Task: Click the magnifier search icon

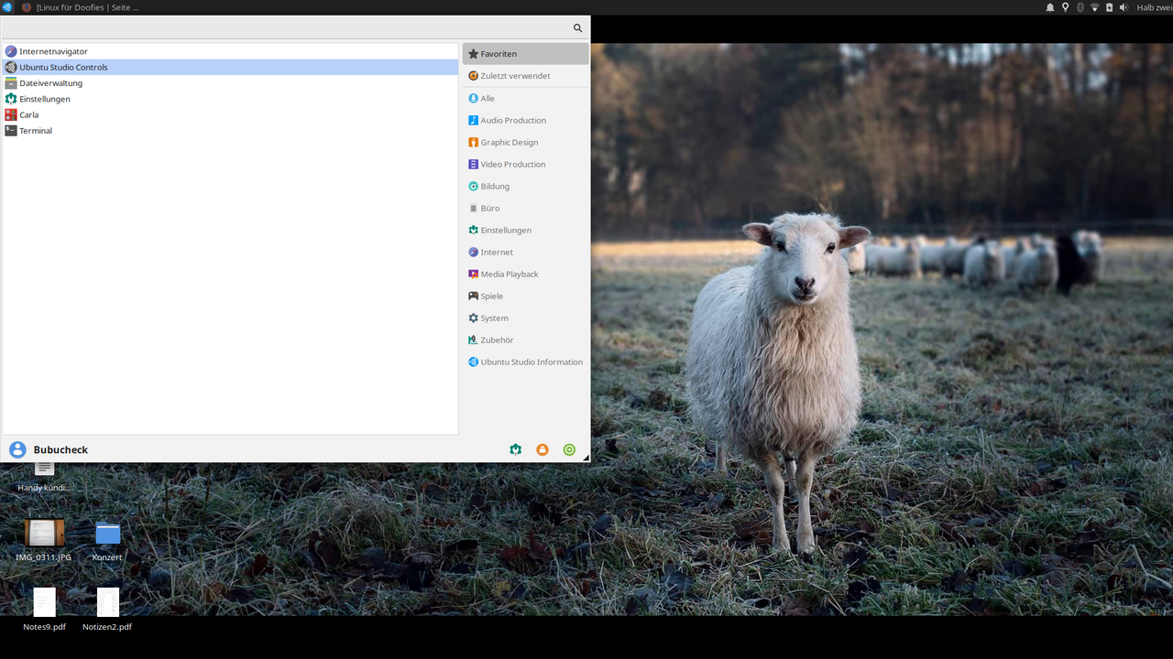Action: pos(578,28)
